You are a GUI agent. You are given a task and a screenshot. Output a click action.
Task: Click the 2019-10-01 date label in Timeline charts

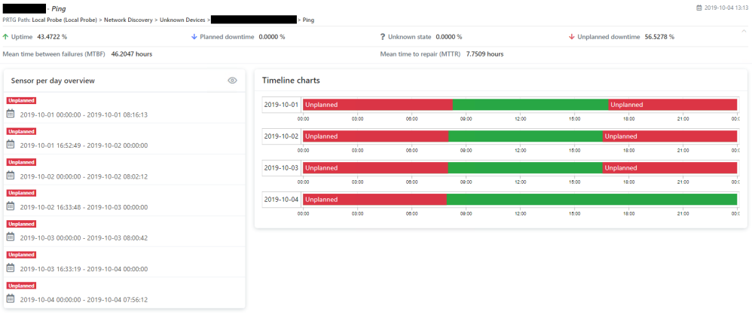(281, 105)
